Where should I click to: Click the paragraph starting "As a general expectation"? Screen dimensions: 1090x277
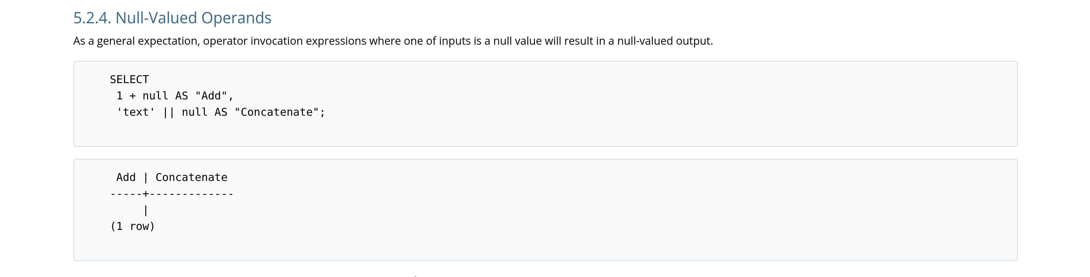click(x=393, y=41)
